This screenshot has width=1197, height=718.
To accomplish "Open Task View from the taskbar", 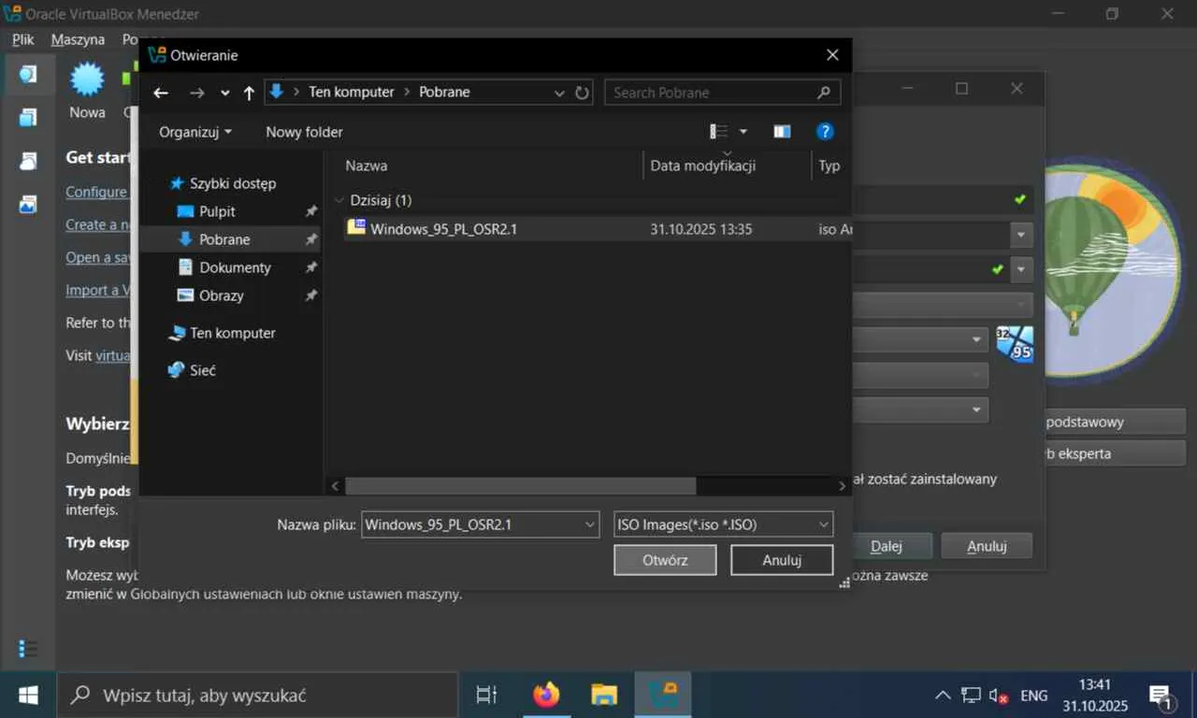I will pos(486,695).
